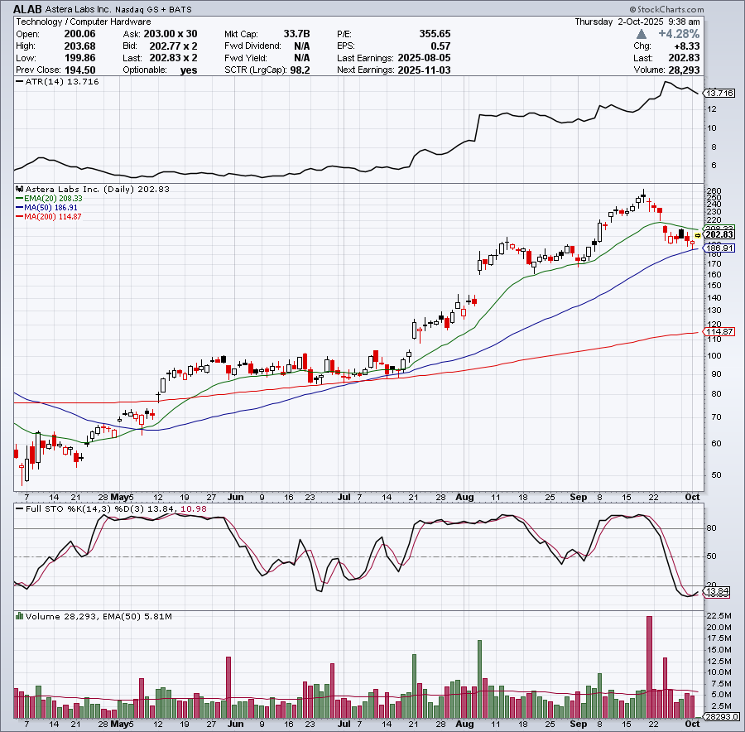Click the ALAB ticker symbol
This screenshot has height=732, width=745.
click(28, 9)
